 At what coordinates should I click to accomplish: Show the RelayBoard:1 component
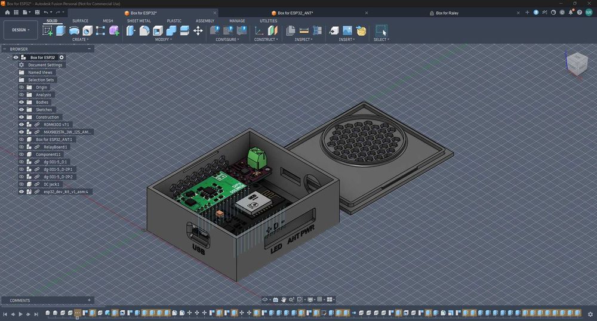tap(21, 147)
